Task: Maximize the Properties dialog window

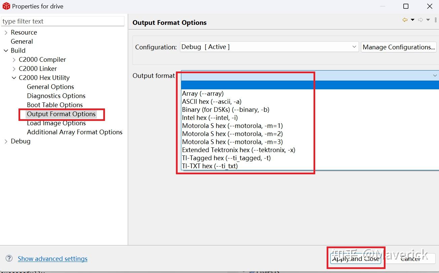Action: point(406,6)
